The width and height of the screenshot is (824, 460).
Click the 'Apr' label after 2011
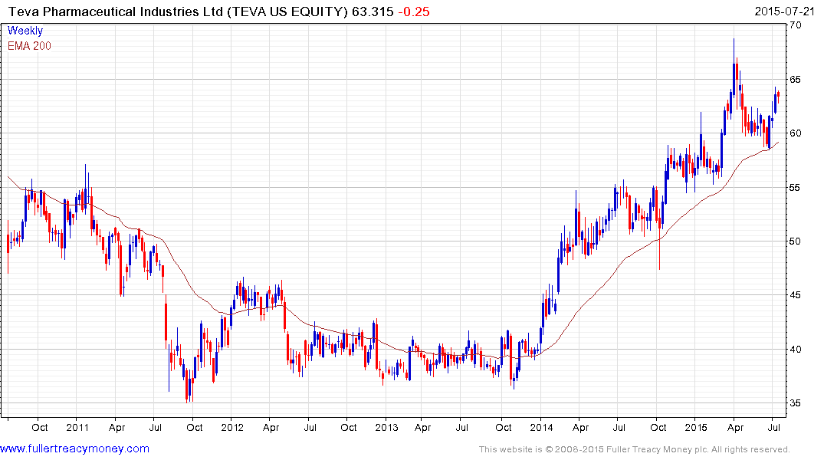click(x=117, y=427)
